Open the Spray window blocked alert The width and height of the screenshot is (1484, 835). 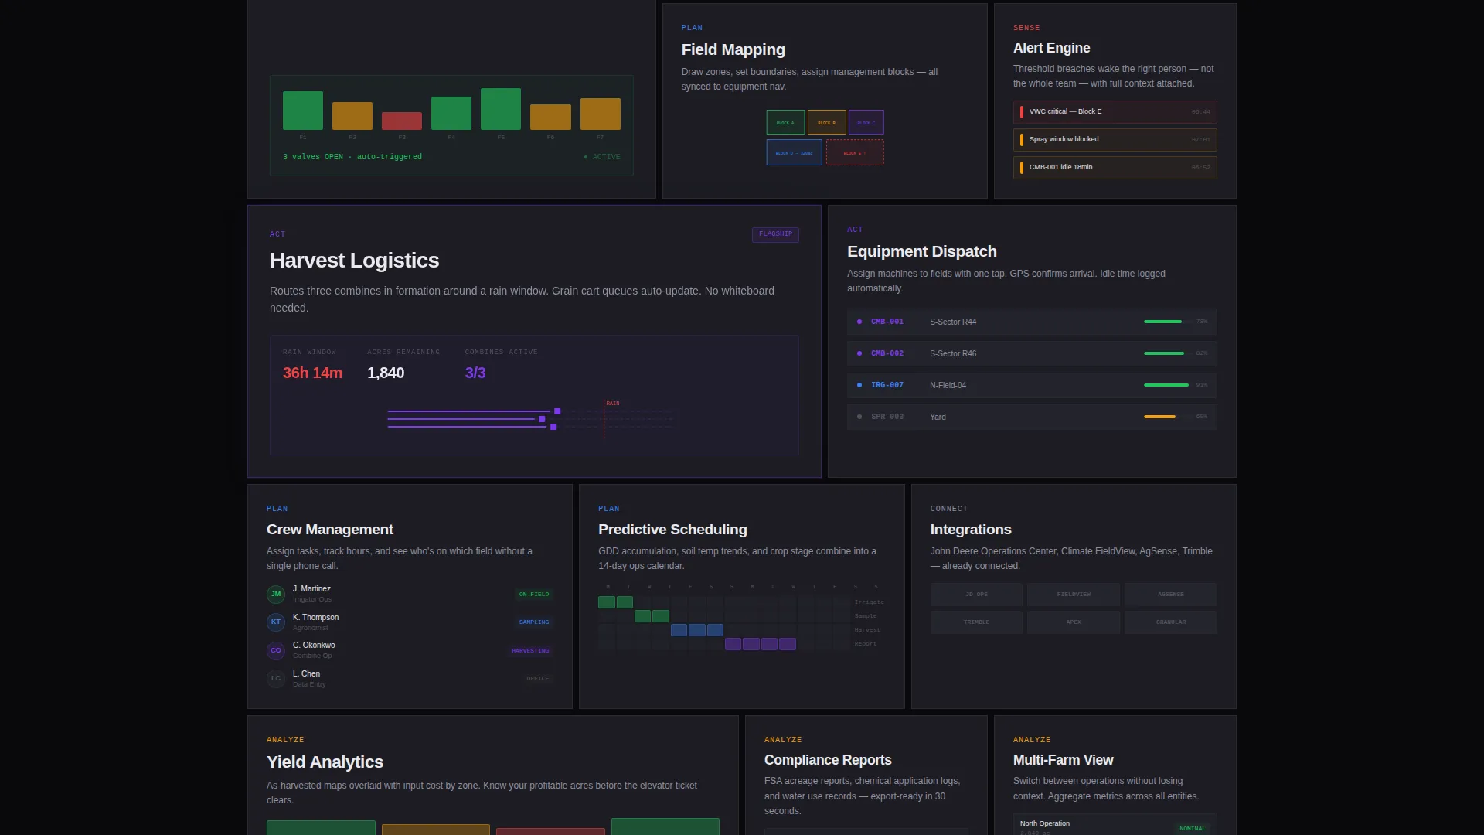(x=1115, y=140)
